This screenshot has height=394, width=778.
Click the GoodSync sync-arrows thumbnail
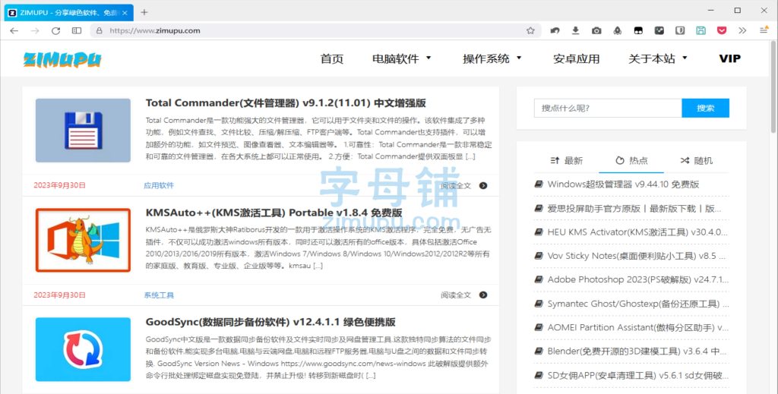click(x=83, y=349)
